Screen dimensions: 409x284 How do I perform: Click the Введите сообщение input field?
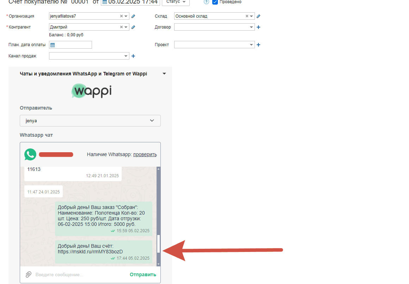(79, 274)
